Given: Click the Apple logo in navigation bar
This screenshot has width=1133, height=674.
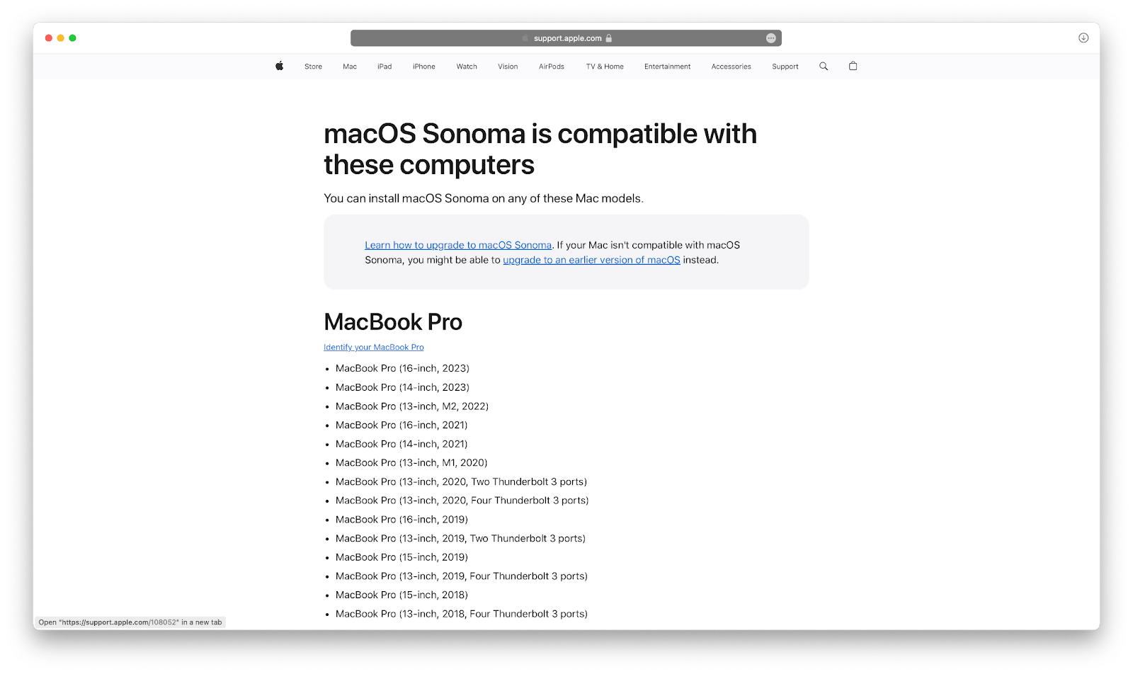Looking at the screenshot, I should pos(279,66).
